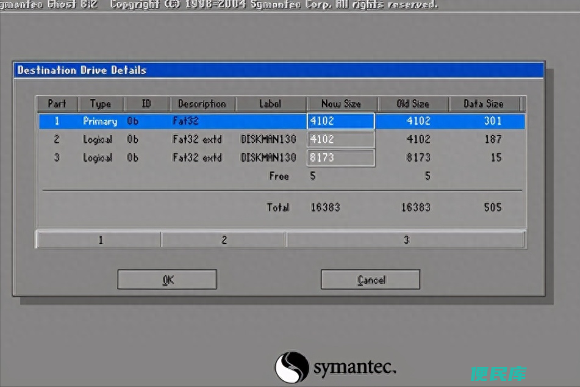Select the New Size field showing 8173
580x387 pixels.
pos(341,157)
